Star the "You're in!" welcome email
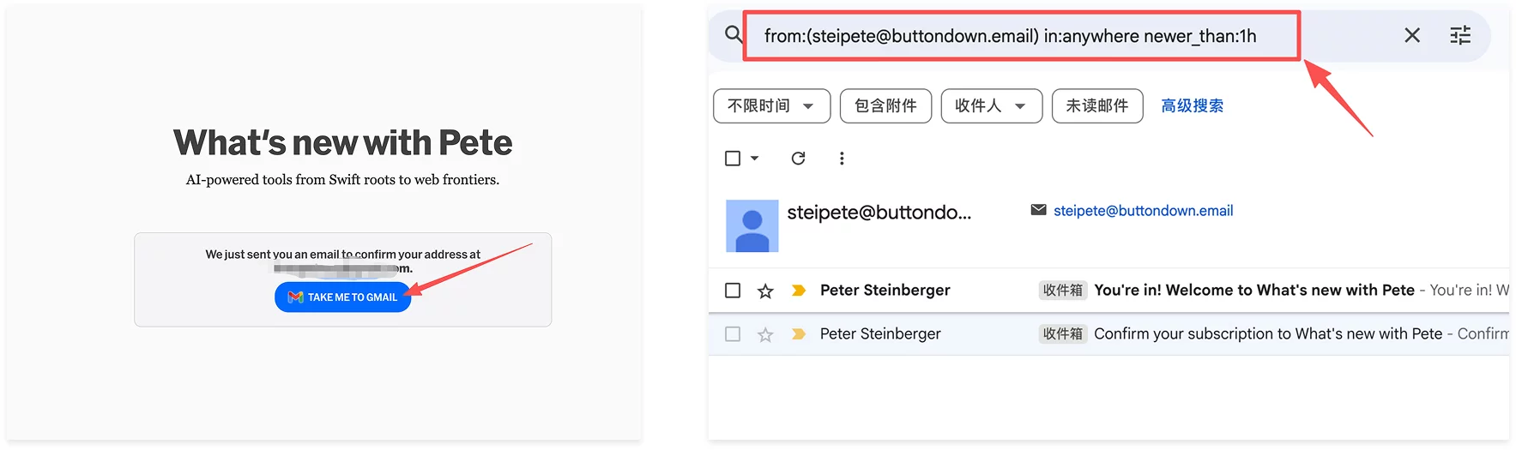Image resolution: width=1516 pixels, height=450 pixels. point(765,291)
